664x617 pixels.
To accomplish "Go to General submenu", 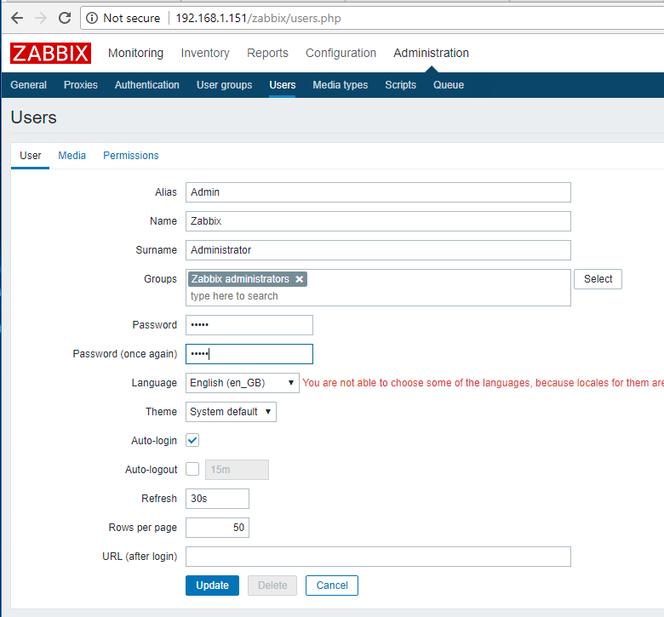I will click(28, 85).
